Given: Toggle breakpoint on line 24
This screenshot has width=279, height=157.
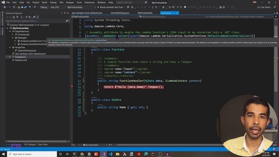Looking at the screenshot, I should point(72,87).
